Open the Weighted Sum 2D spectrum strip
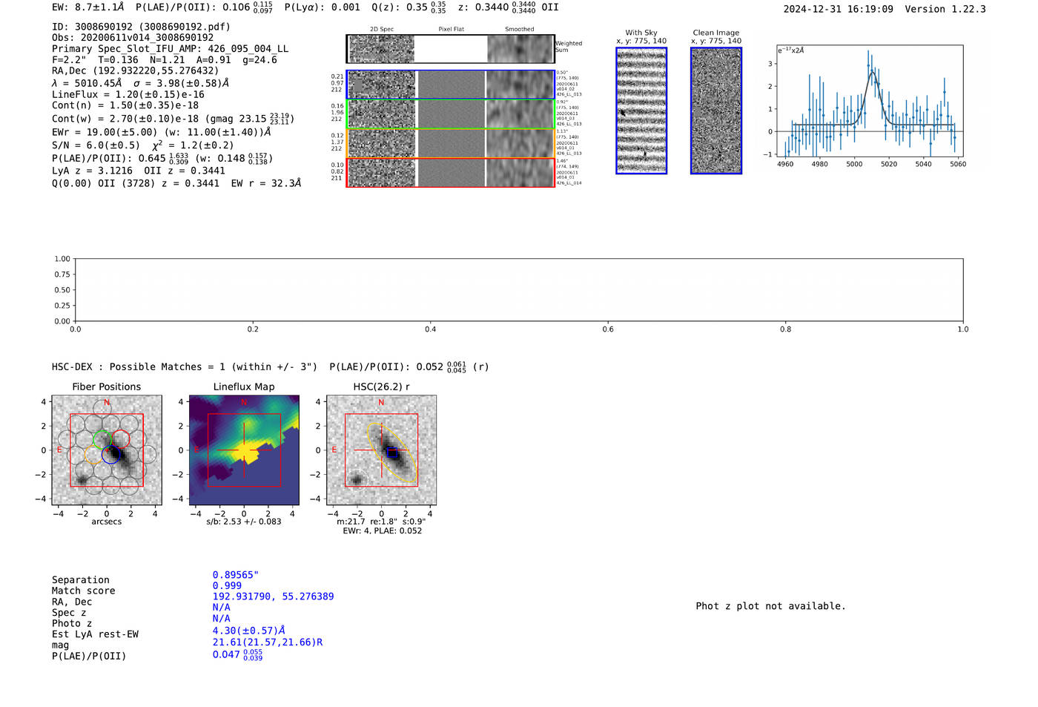1038x707 pixels. (450, 49)
